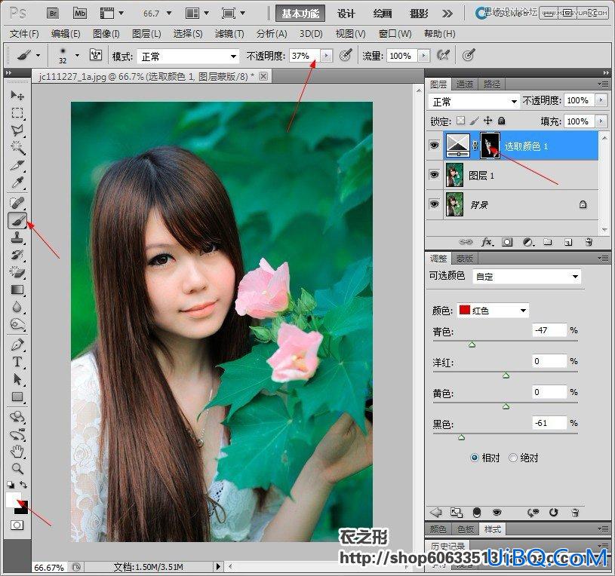Select the Eraser tool
The height and width of the screenshot is (576, 615).
pyautogui.click(x=17, y=272)
